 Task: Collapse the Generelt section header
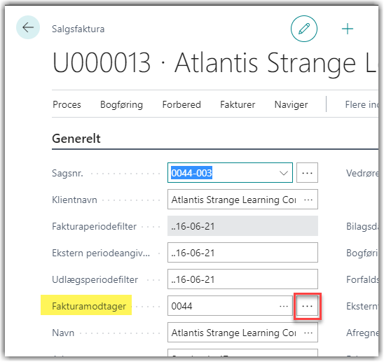tap(76, 139)
